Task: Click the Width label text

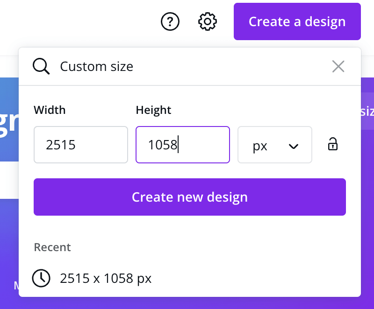Action: click(x=50, y=110)
